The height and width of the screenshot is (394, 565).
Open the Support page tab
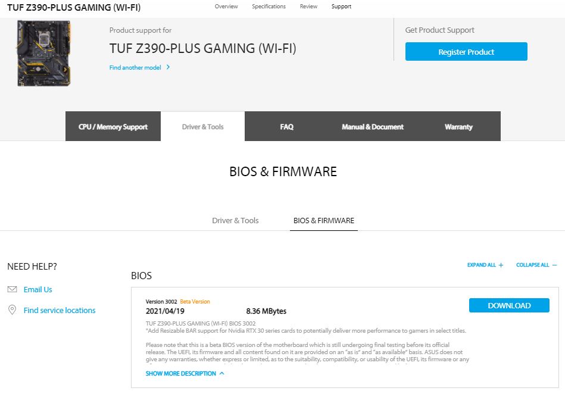[341, 7]
